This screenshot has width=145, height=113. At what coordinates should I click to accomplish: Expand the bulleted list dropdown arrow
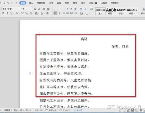58,9
